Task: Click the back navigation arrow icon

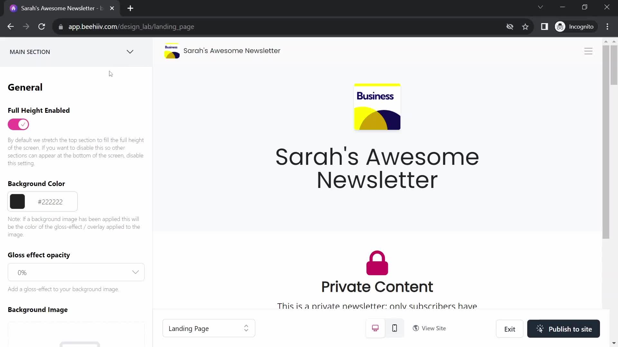Action: coord(10,27)
